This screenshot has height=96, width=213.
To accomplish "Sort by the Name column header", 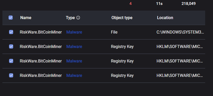I will click(26, 18).
